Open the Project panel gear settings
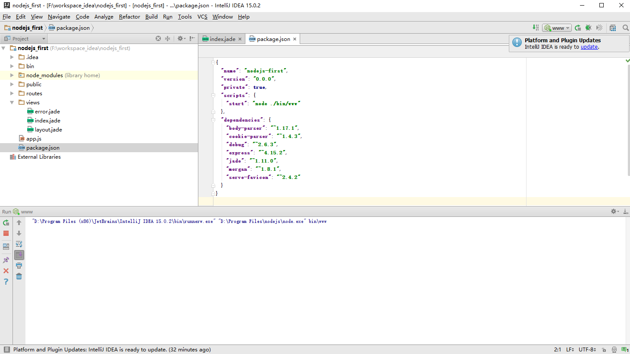The image size is (630, 354). [181, 38]
